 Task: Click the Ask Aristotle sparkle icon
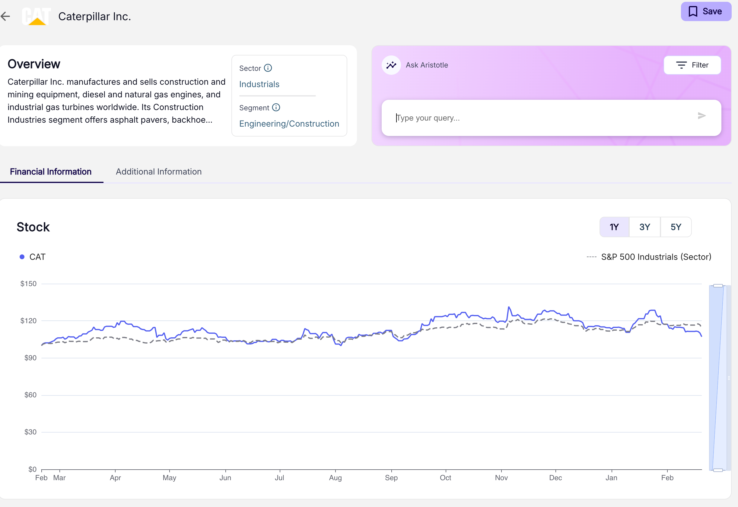pyautogui.click(x=391, y=65)
